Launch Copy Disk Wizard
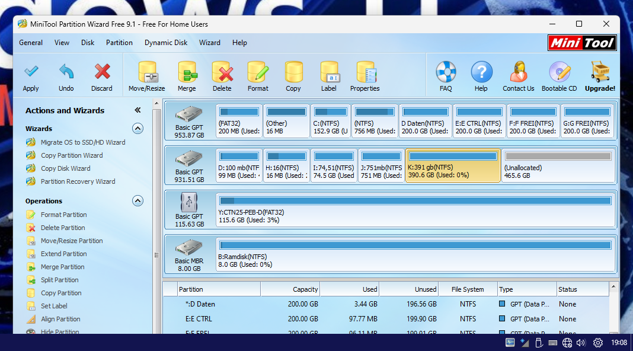 pyautogui.click(x=65, y=168)
